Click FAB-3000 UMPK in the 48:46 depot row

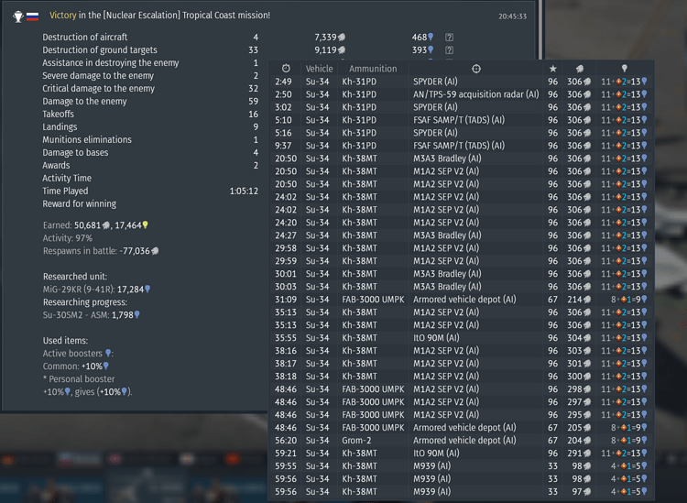(x=373, y=428)
